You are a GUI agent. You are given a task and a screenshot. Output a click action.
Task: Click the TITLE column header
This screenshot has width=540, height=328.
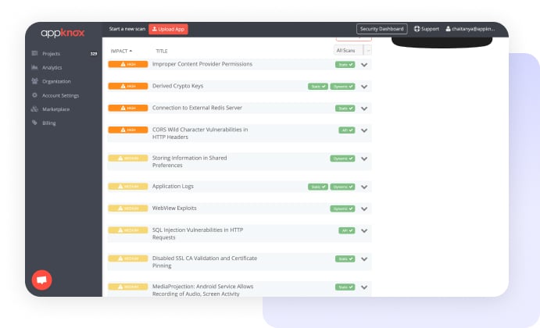click(x=162, y=51)
